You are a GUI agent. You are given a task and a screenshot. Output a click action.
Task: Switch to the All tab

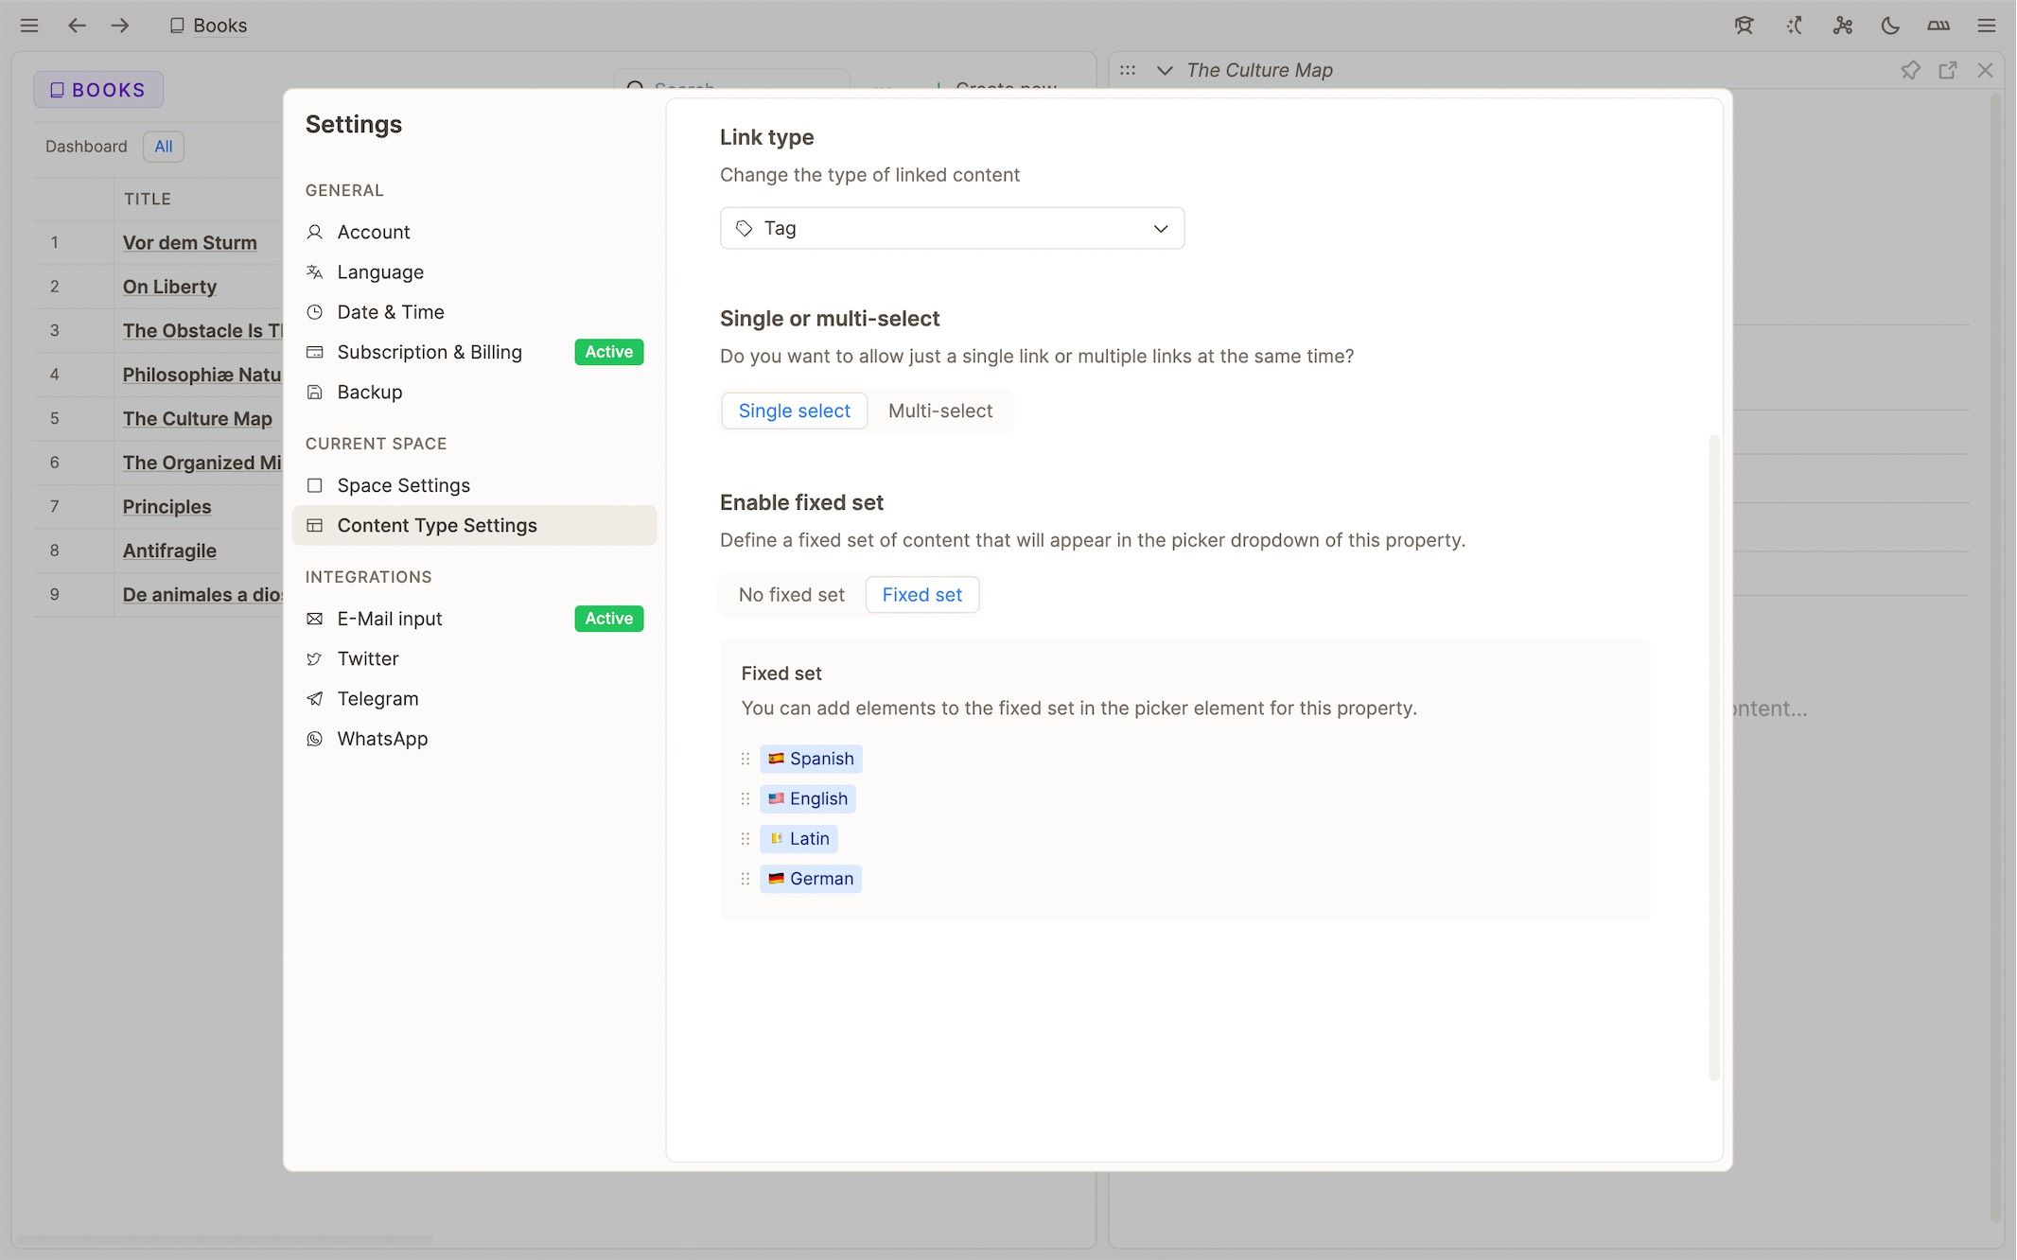(x=163, y=146)
